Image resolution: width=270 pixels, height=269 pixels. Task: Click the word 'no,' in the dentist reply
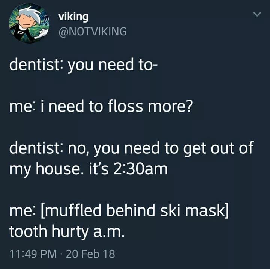click(x=78, y=149)
